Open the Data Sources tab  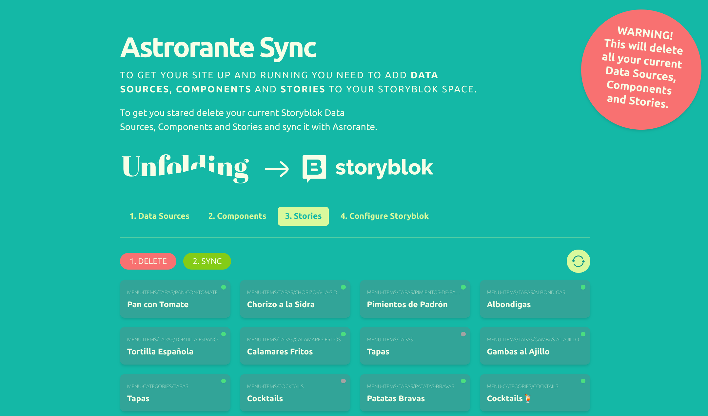point(159,216)
